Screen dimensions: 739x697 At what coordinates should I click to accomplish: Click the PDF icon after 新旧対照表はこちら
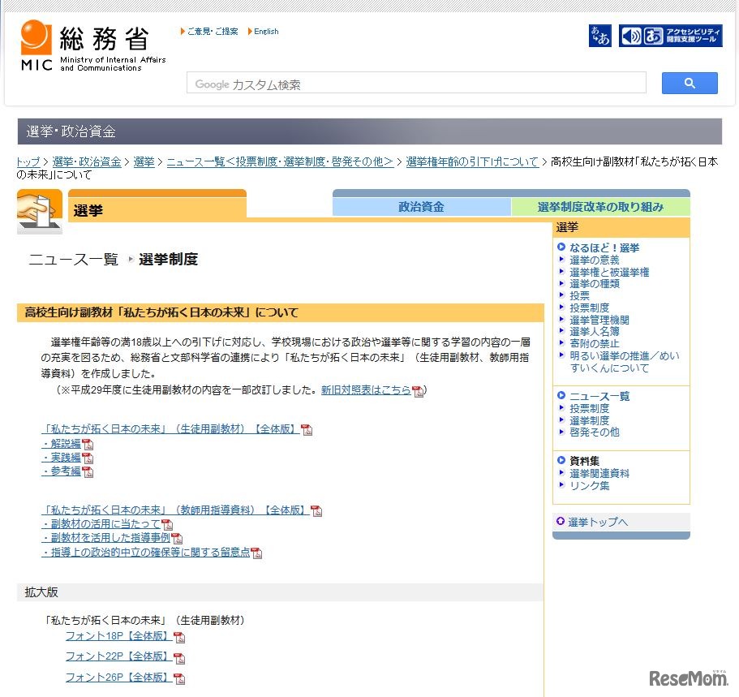pos(418,390)
